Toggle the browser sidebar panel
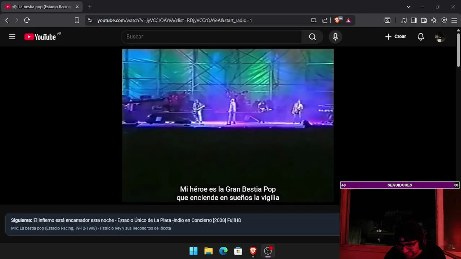The width and height of the screenshot is (461, 259). 414,21
